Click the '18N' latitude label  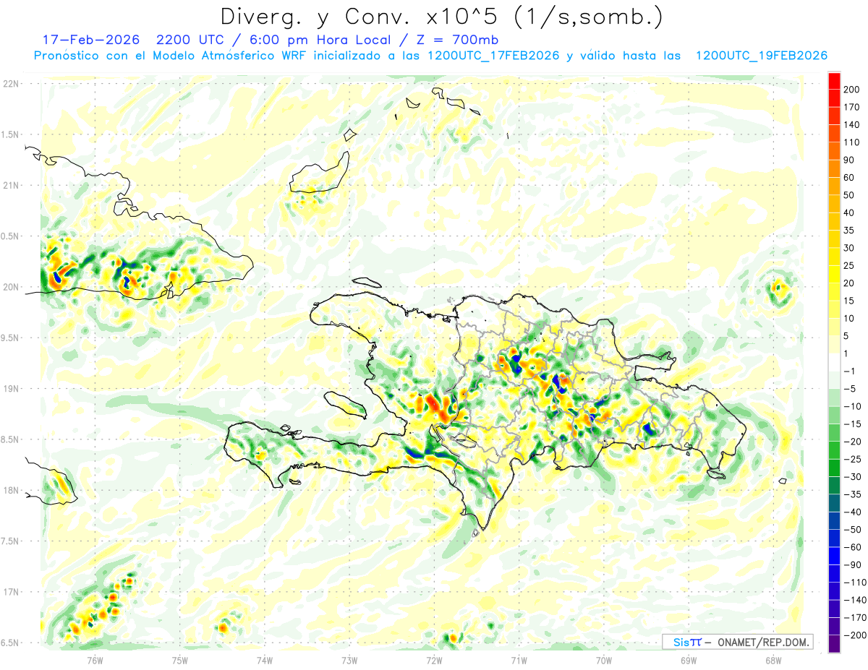click(x=12, y=491)
